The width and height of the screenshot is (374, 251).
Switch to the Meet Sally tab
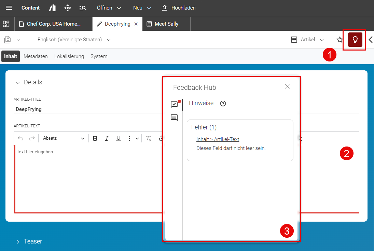(166, 24)
